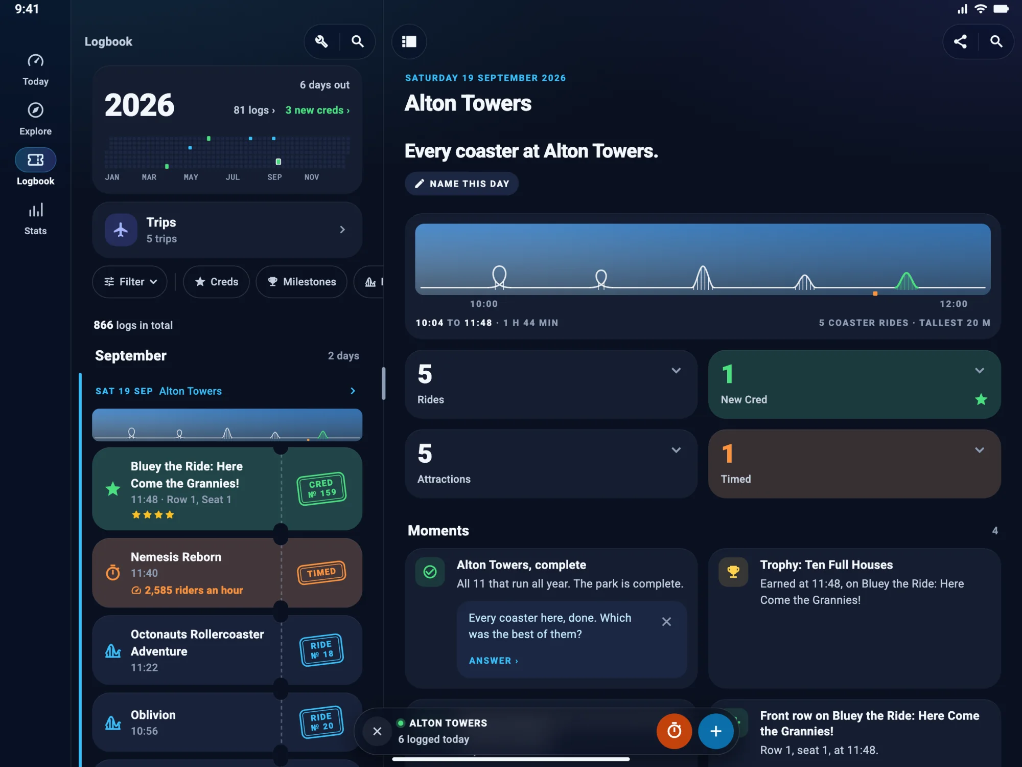Image resolution: width=1022 pixels, height=767 pixels.
Task: Open Sat 19 Sep Alton Towers chevron
Action: click(x=353, y=391)
